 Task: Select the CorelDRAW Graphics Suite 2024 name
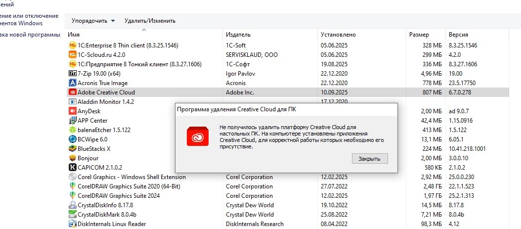click(119, 196)
